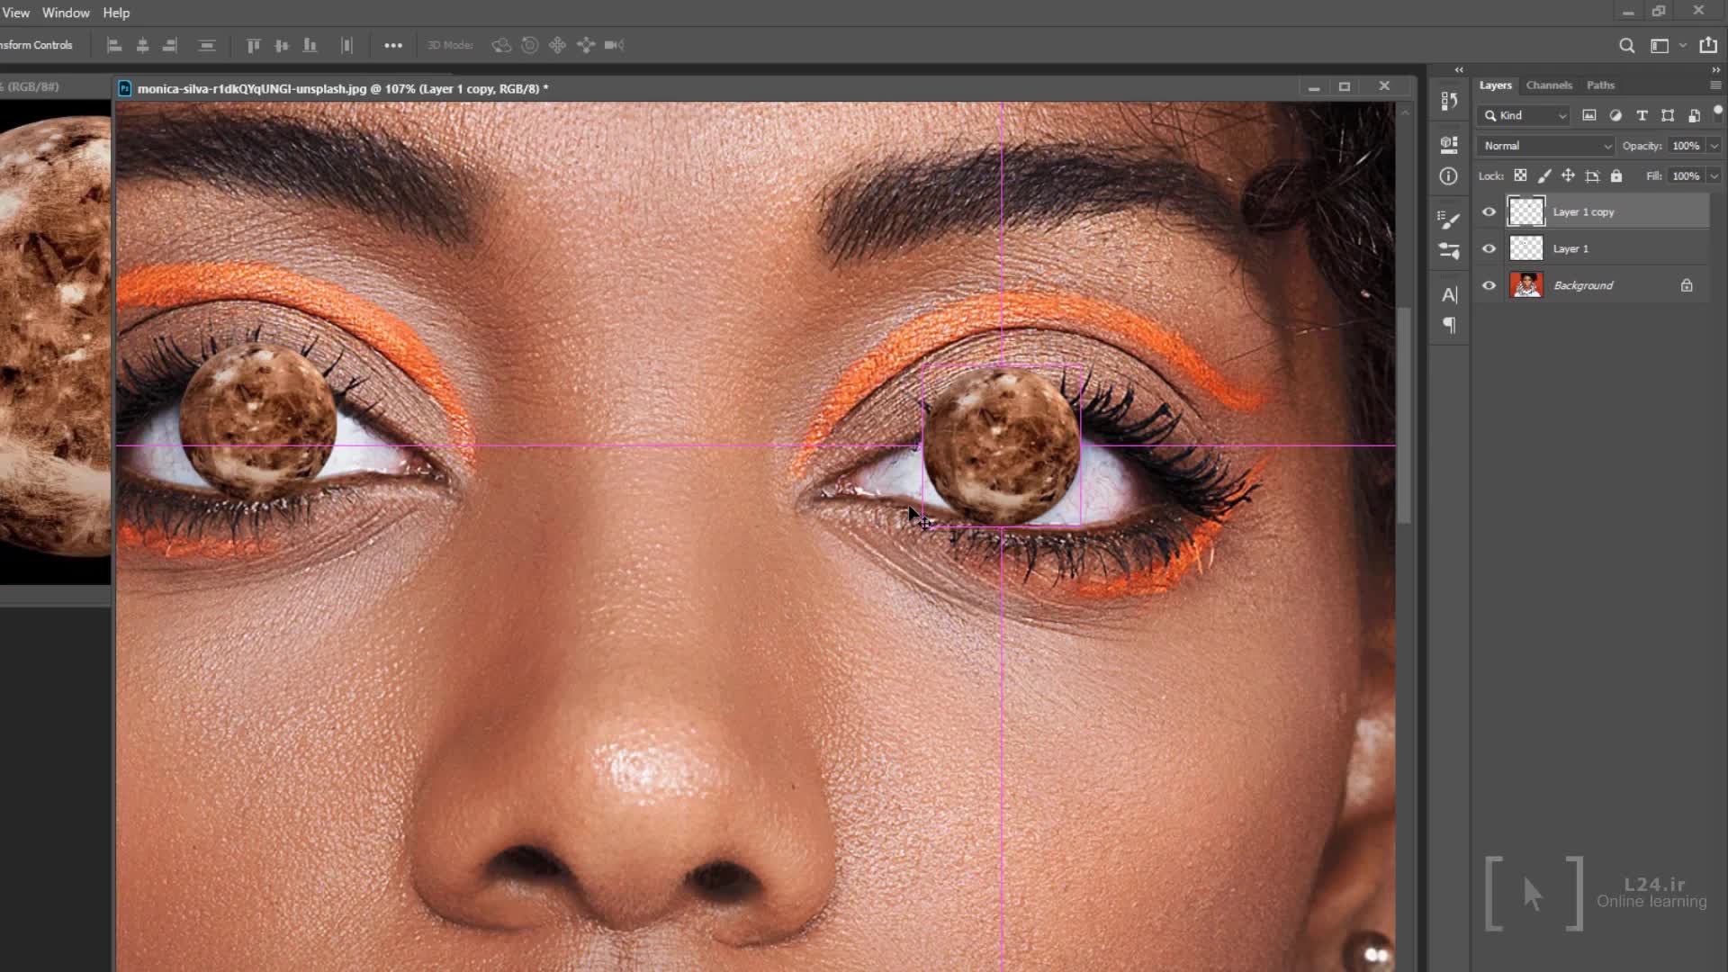Click the Lock all layer icon
1728x972 pixels.
[1616, 176]
